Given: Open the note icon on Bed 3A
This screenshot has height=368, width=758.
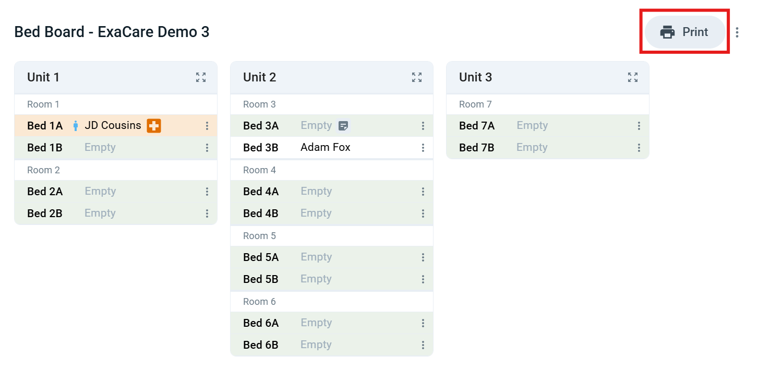Looking at the screenshot, I should click(x=343, y=126).
